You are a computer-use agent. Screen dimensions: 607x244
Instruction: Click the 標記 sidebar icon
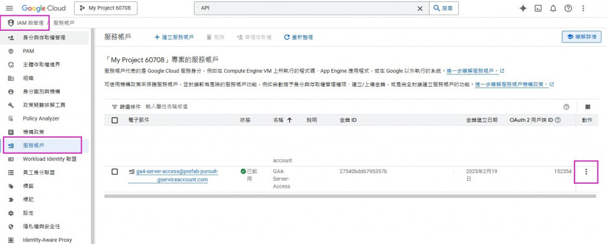[11, 200]
